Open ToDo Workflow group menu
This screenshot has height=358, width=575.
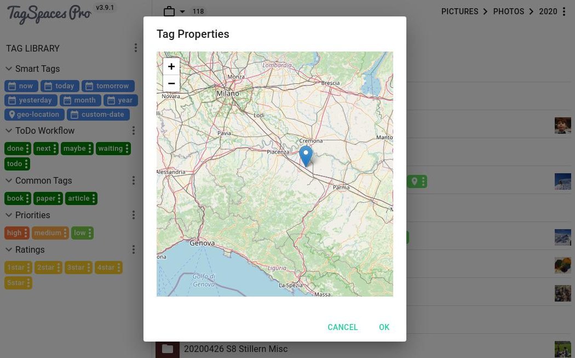pos(134,130)
